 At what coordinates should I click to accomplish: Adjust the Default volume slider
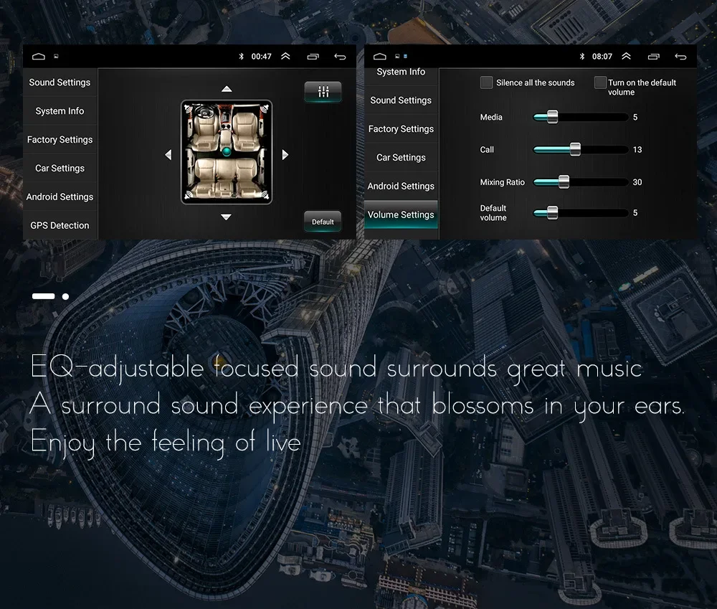click(x=581, y=213)
